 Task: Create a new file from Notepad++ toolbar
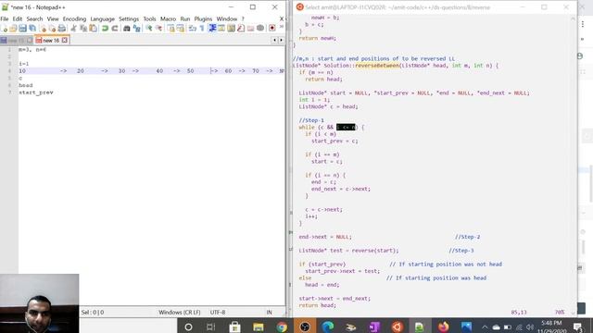point(4,29)
